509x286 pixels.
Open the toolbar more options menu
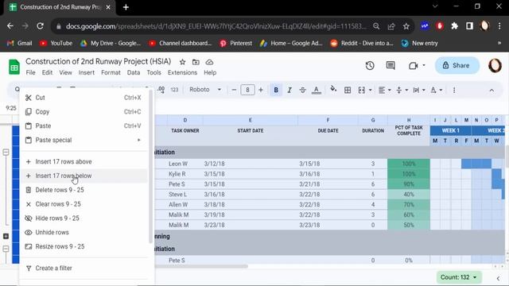click(x=454, y=90)
